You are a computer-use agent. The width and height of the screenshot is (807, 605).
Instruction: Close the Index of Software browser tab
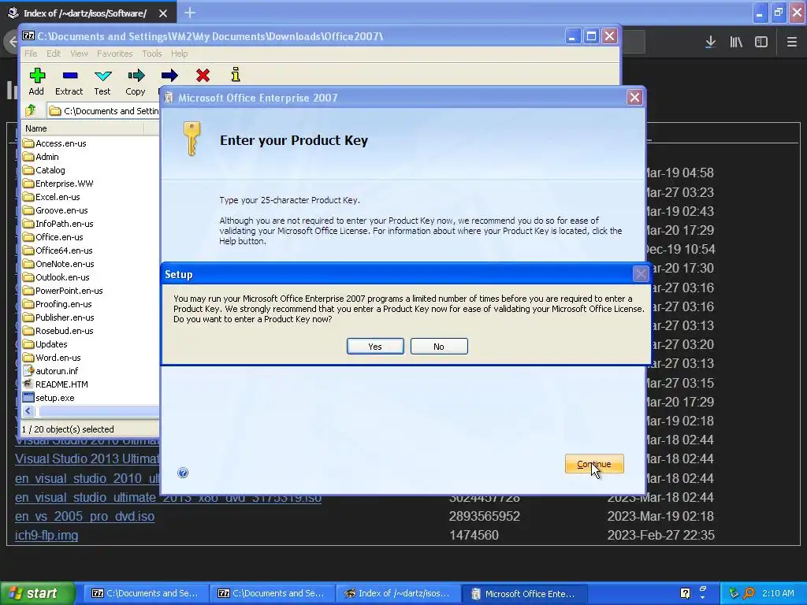(x=163, y=13)
